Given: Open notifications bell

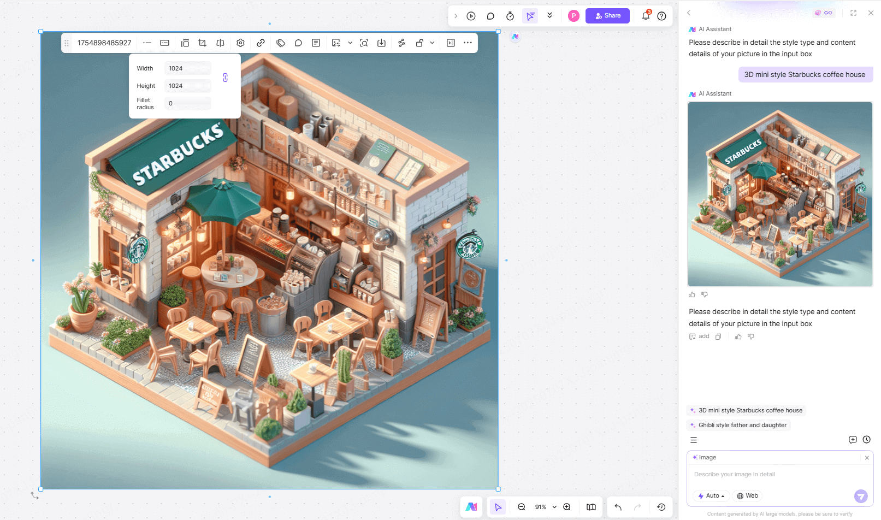Looking at the screenshot, I should (x=646, y=16).
